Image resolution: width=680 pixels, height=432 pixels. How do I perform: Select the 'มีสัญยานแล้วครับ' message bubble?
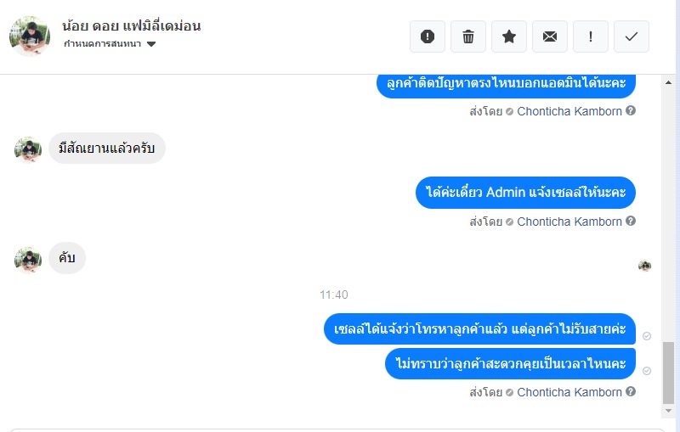(x=106, y=149)
